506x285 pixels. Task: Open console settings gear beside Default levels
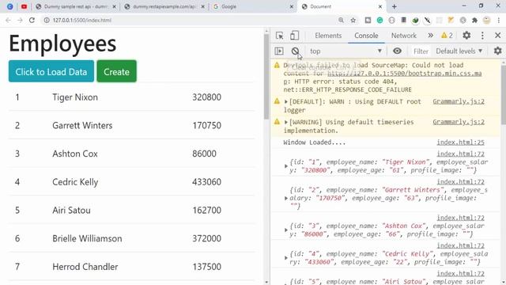[497, 51]
